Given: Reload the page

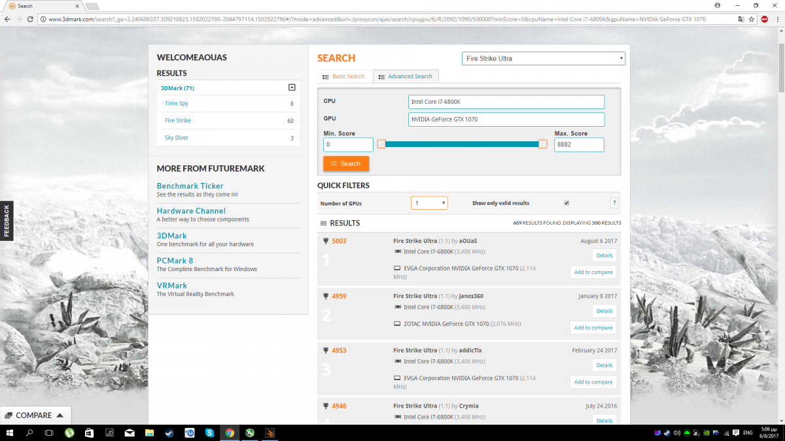Looking at the screenshot, I should point(31,19).
